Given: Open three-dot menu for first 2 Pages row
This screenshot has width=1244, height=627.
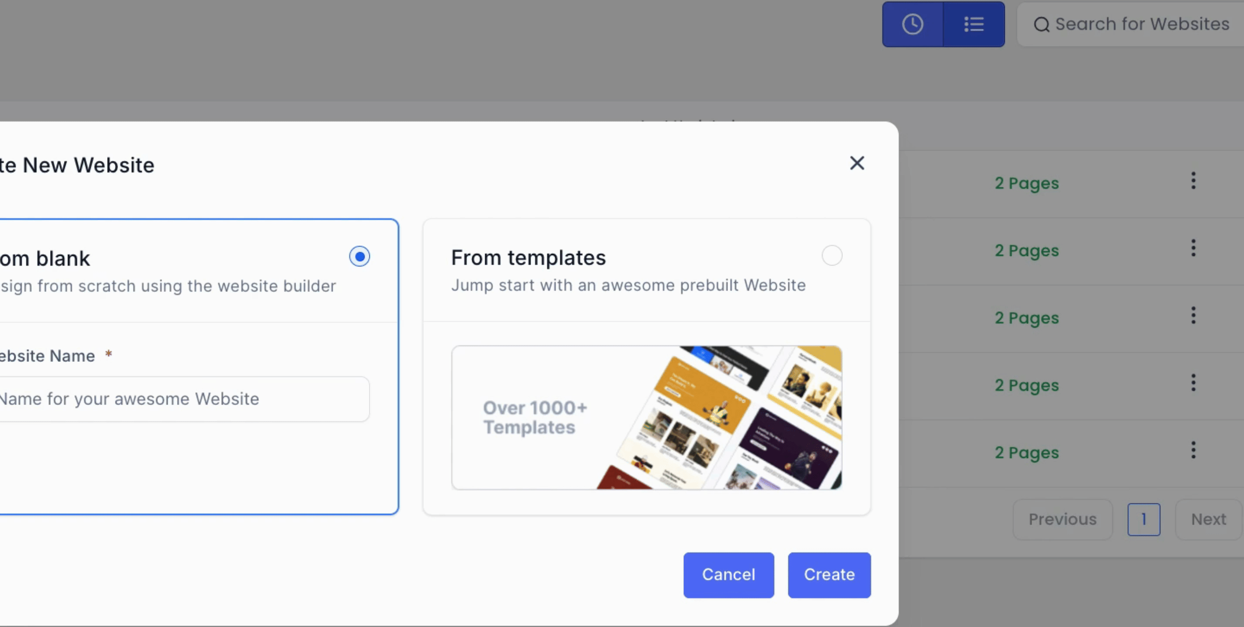Looking at the screenshot, I should point(1193,181).
